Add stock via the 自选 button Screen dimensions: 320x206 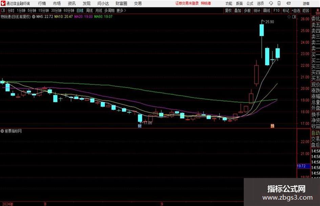(x=296, y=10)
